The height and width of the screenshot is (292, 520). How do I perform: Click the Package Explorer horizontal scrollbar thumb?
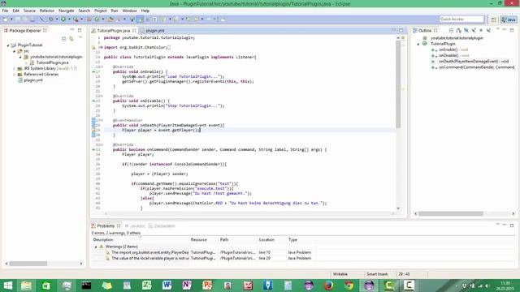pos(28,264)
